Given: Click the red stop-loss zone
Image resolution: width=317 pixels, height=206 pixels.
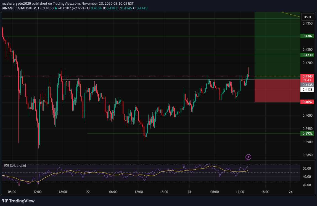Looking at the screenshot, I should pos(277,91).
